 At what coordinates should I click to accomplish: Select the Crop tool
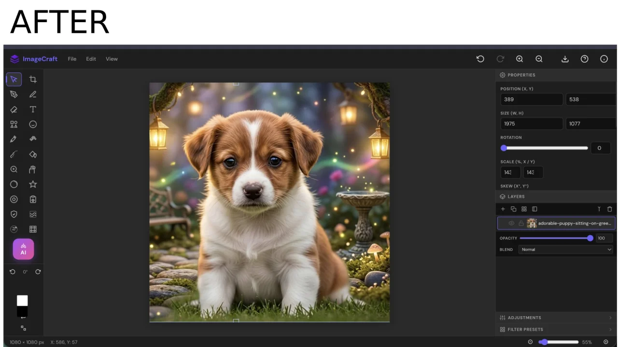tap(33, 79)
